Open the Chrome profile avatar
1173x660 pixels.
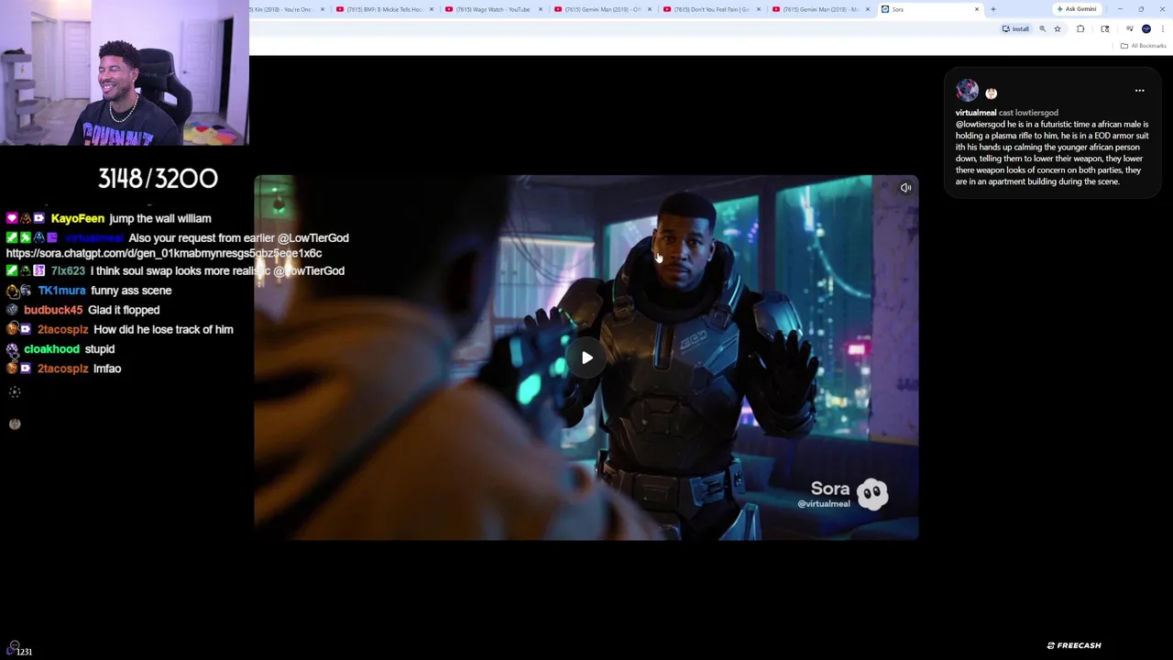1146,28
